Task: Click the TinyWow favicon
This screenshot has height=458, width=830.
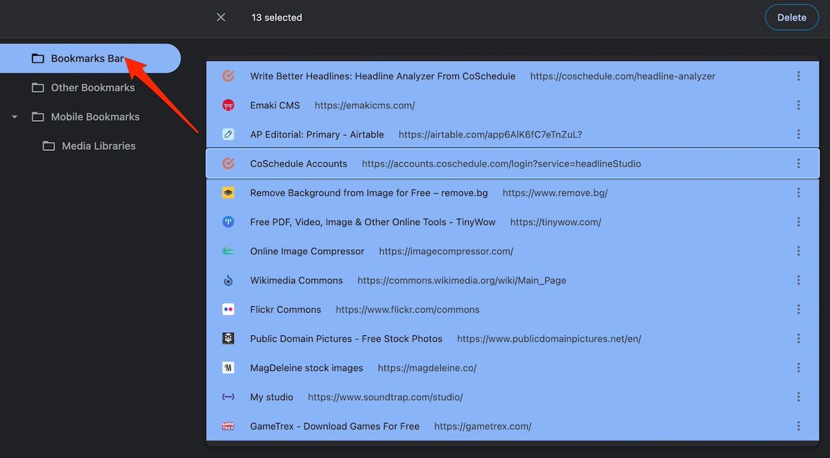Action: (228, 222)
